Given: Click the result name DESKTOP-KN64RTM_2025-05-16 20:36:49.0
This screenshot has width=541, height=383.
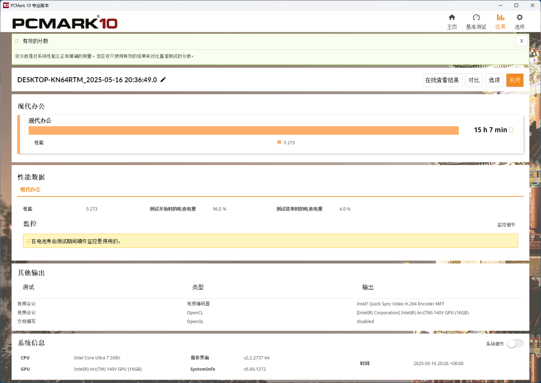Looking at the screenshot, I should [87, 80].
